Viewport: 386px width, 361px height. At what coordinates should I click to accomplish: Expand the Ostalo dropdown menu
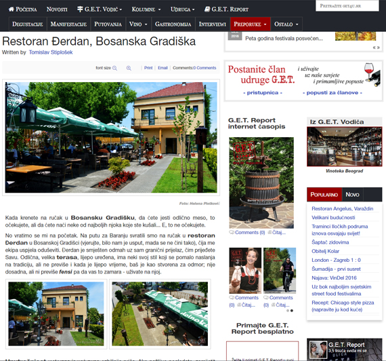click(x=286, y=24)
